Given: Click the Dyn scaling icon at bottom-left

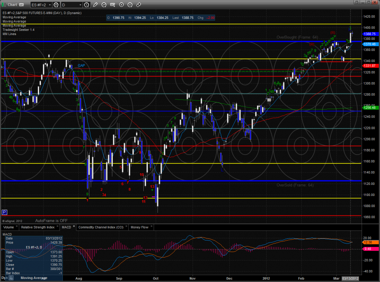Looking at the screenshot, I should pyautogui.click(x=4, y=278).
